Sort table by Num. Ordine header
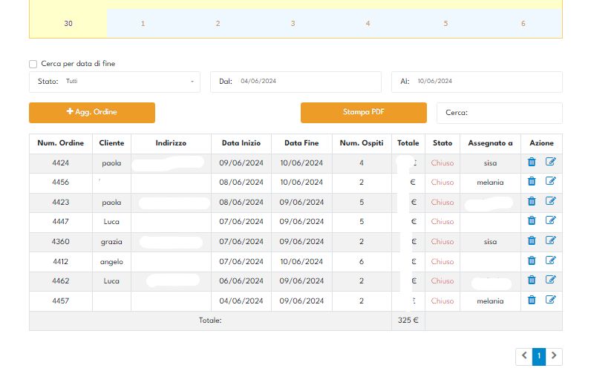The image size is (594, 371). pyautogui.click(x=61, y=143)
